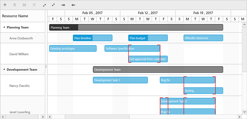
Task: Click the Collapse All arrows icon
Action: click(53, 5)
